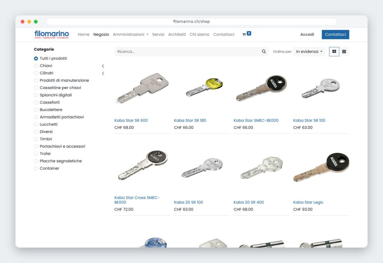Open Kaba Star SR 600 product link
Screen dimensions: 383x263
(x=131, y=120)
